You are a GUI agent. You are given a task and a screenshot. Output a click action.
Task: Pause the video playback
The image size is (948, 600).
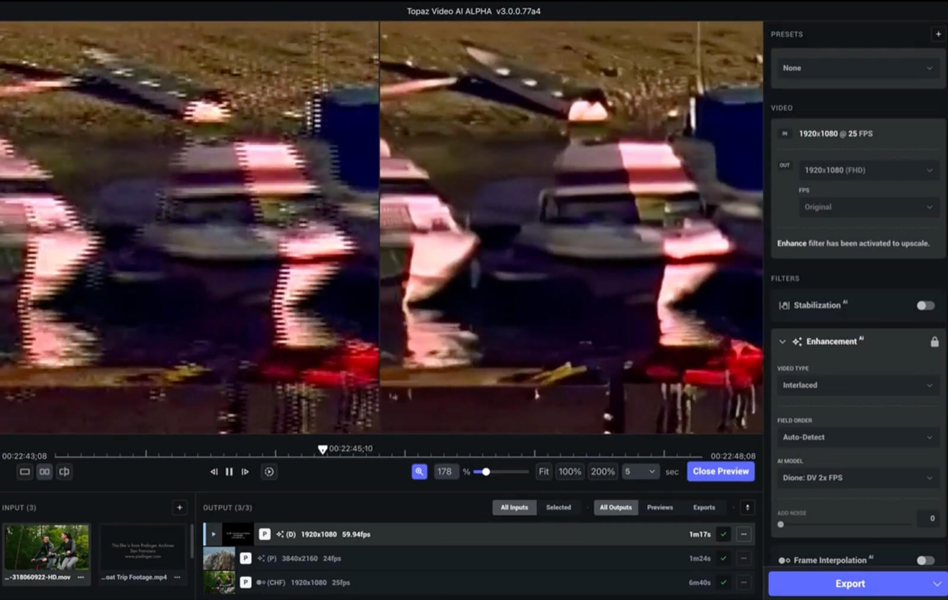pyautogui.click(x=229, y=472)
